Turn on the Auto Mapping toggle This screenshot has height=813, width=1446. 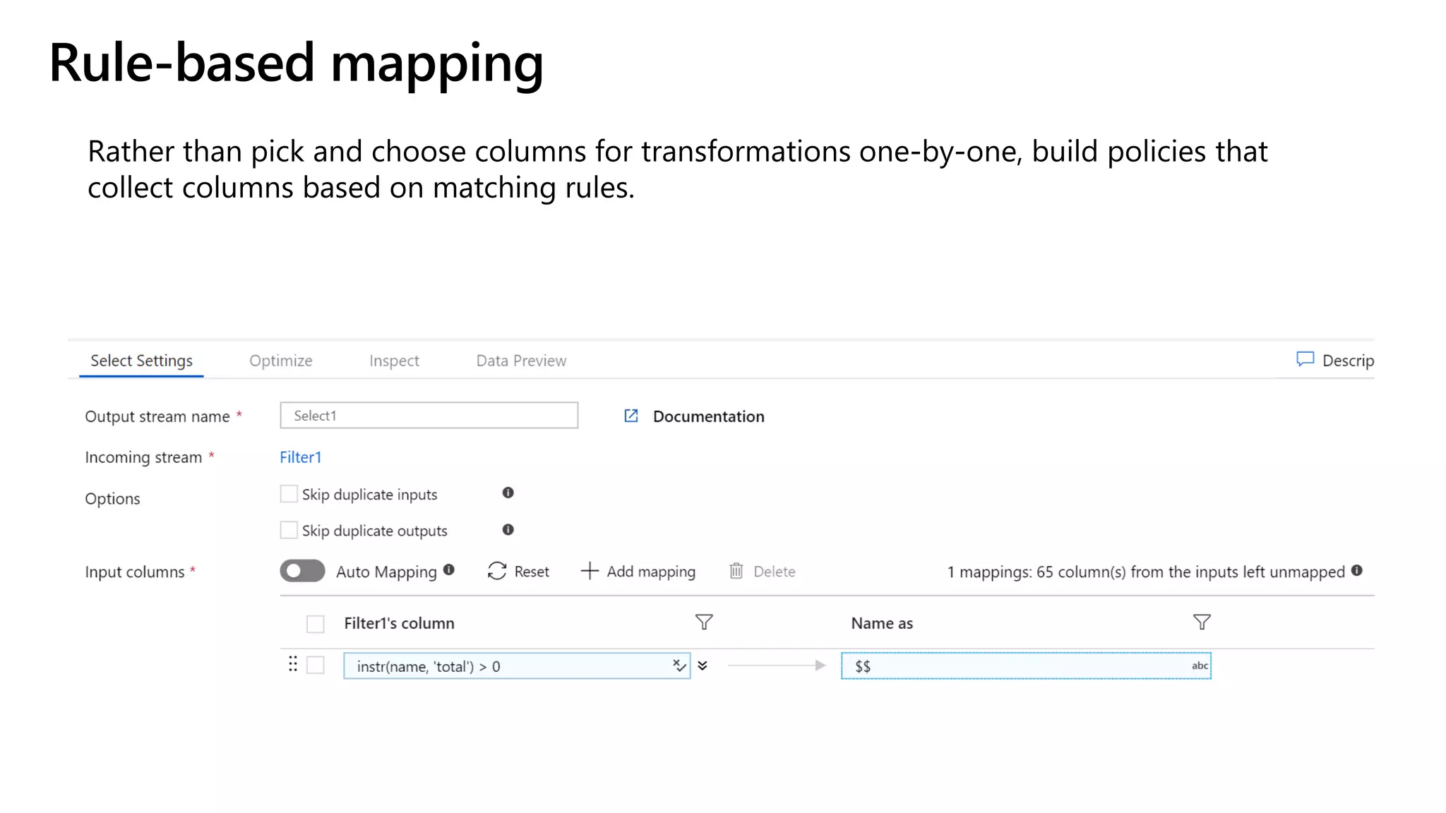click(302, 571)
